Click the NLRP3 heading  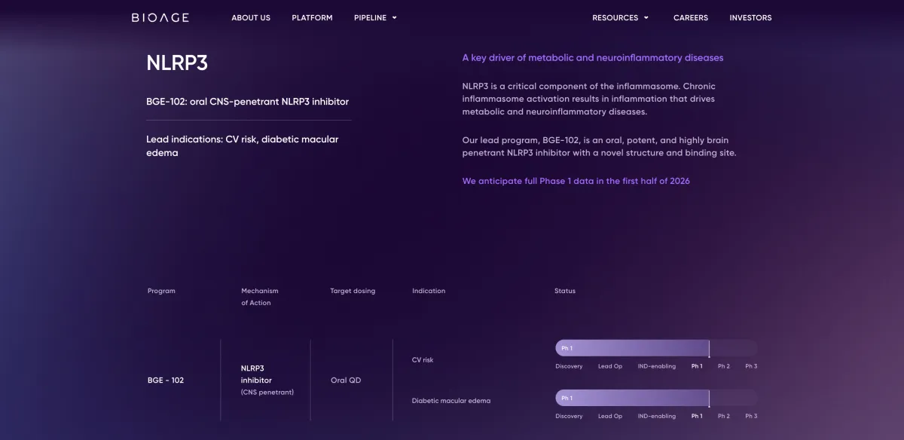177,63
